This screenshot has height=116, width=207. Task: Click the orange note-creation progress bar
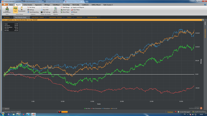click(x=64, y=112)
